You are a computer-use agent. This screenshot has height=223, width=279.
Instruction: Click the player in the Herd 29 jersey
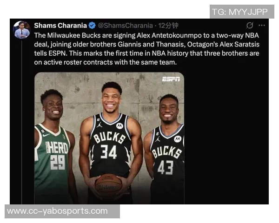click(54, 147)
